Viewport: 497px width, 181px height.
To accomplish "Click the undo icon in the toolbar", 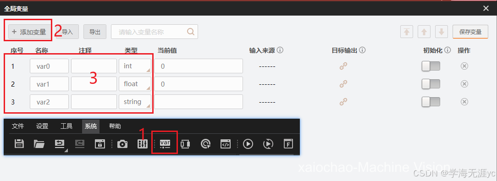I will pyautogui.click(x=59, y=144).
